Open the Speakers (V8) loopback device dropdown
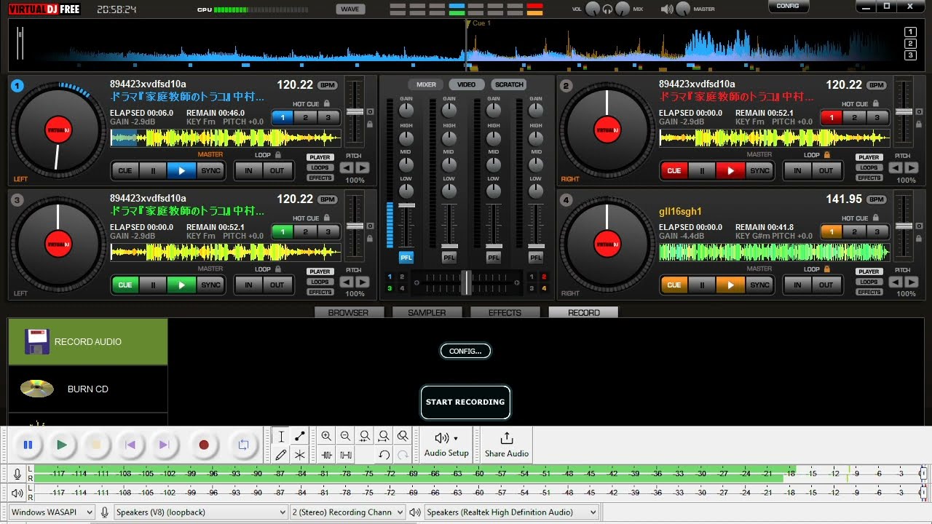This screenshot has height=524, width=932. click(x=201, y=512)
